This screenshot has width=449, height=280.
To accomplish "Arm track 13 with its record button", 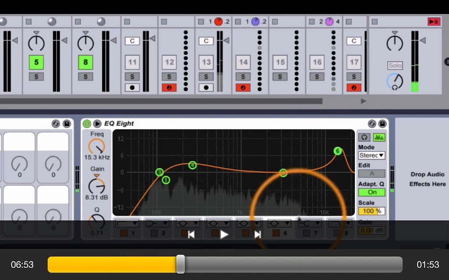I will coord(206,87).
